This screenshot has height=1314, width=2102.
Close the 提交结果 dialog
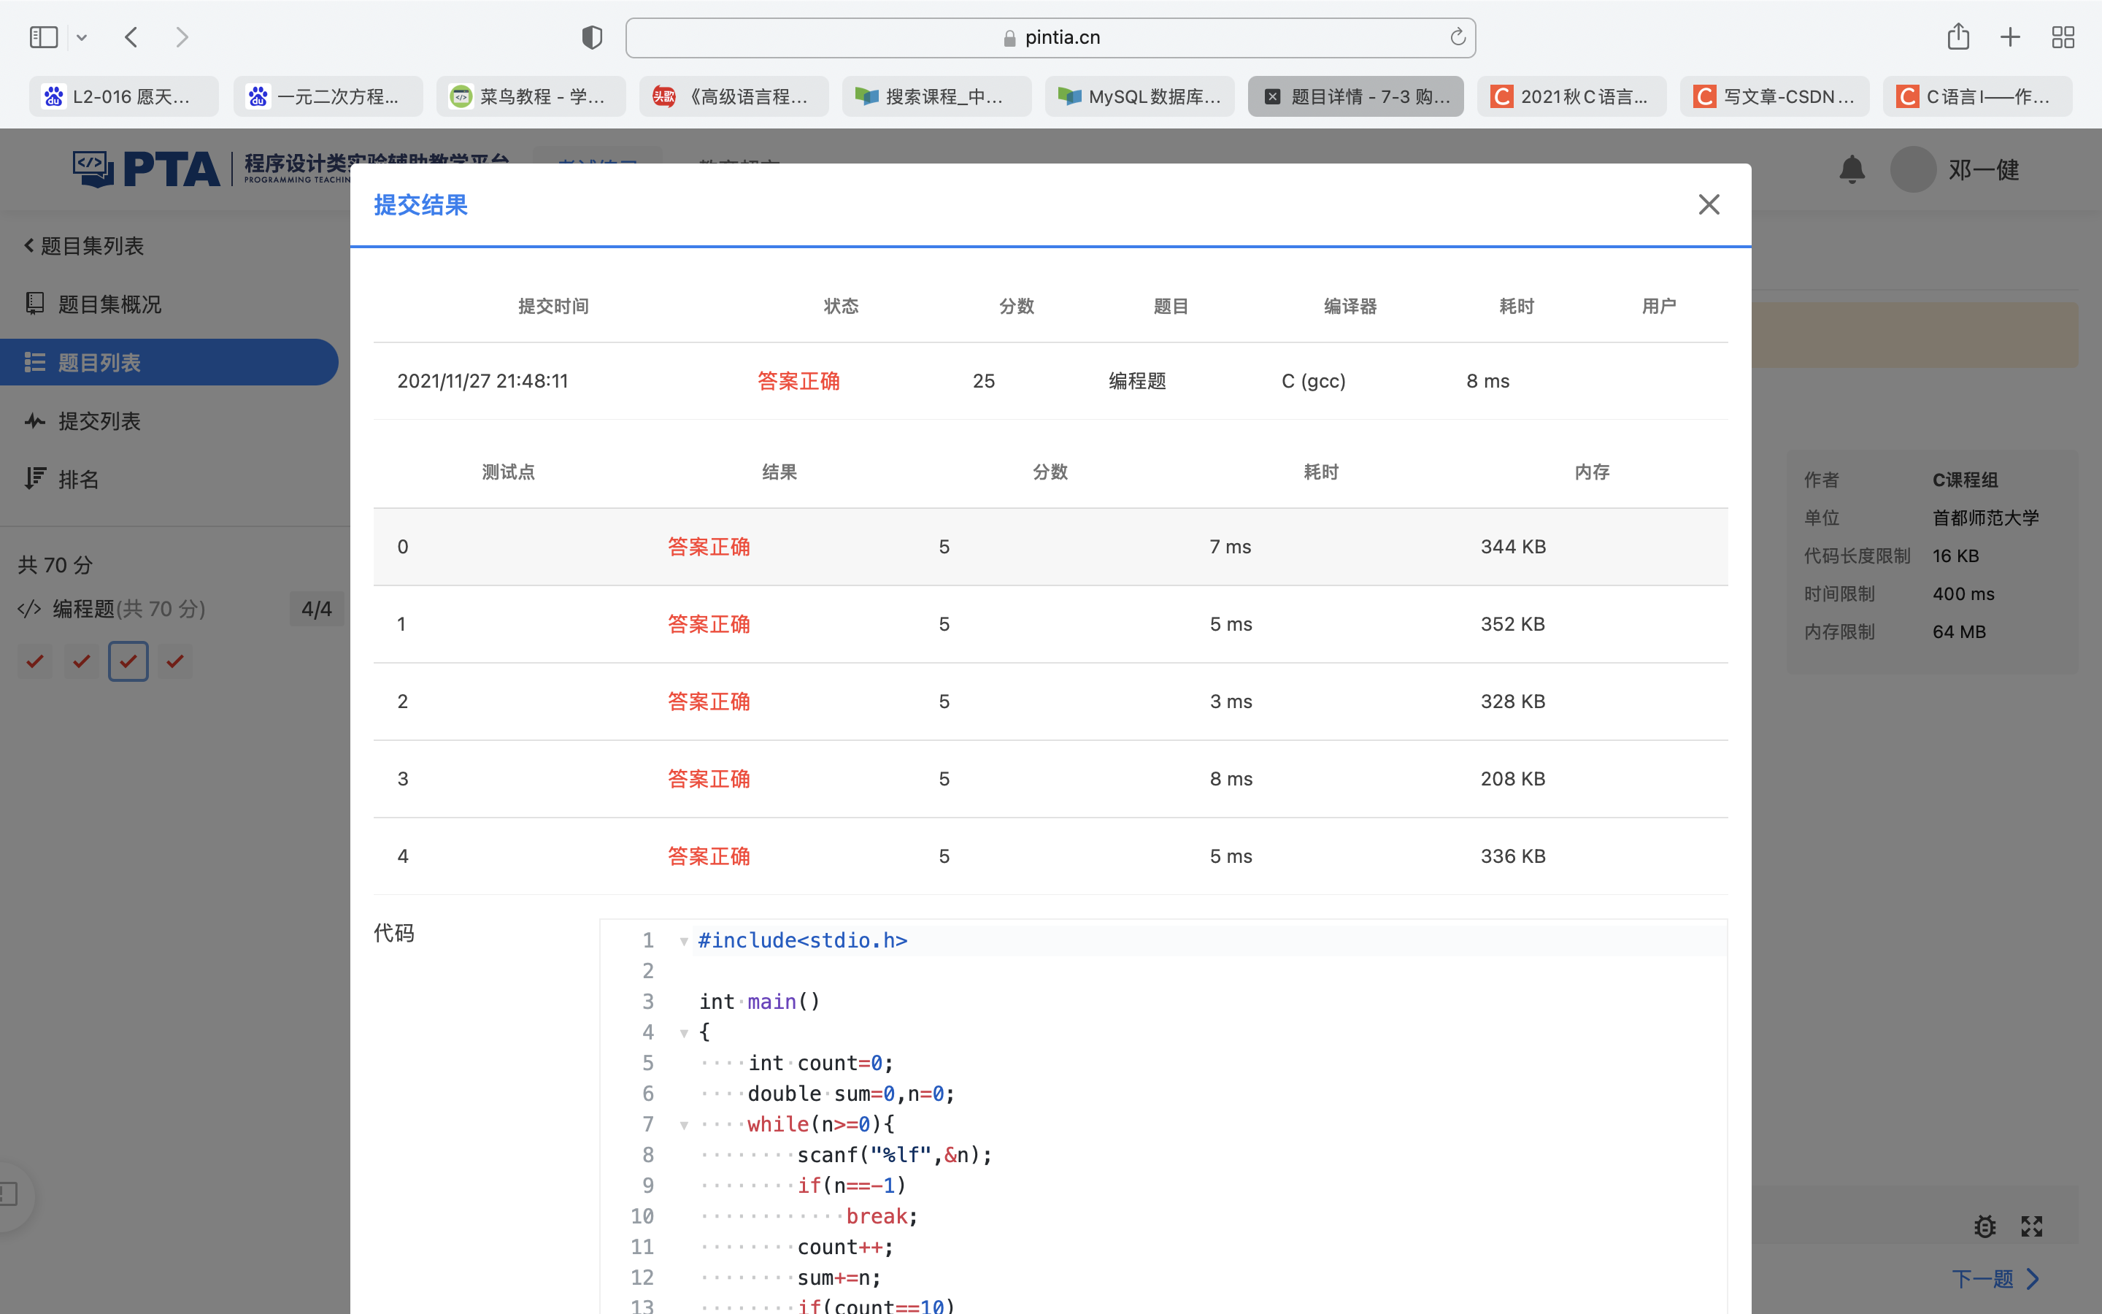tap(1709, 204)
